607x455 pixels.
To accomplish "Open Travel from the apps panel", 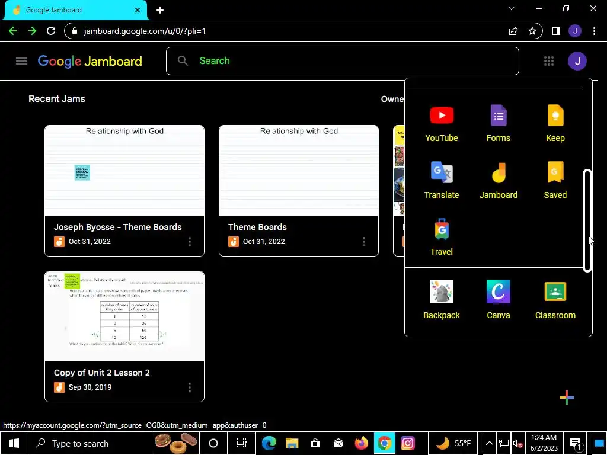I will click(x=441, y=238).
